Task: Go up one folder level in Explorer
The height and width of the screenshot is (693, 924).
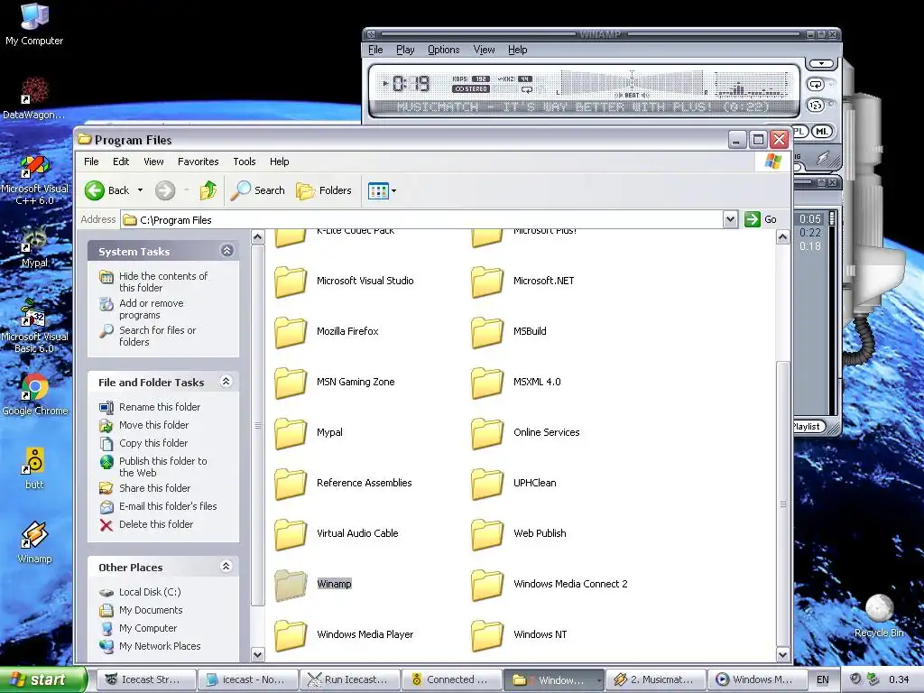Action: (x=208, y=190)
